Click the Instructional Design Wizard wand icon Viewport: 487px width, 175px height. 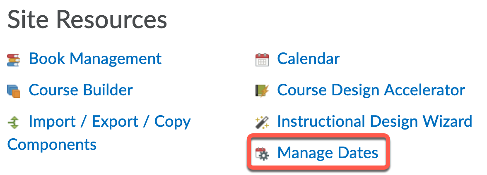(262, 122)
